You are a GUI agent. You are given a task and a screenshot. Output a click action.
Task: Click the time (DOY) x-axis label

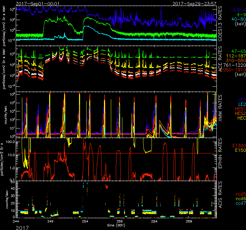118,226
